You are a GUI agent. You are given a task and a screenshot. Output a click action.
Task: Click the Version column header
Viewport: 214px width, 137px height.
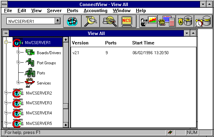(x=80, y=43)
